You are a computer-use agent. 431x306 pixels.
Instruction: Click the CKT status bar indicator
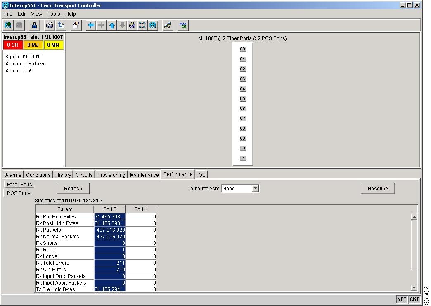click(414, 299)
